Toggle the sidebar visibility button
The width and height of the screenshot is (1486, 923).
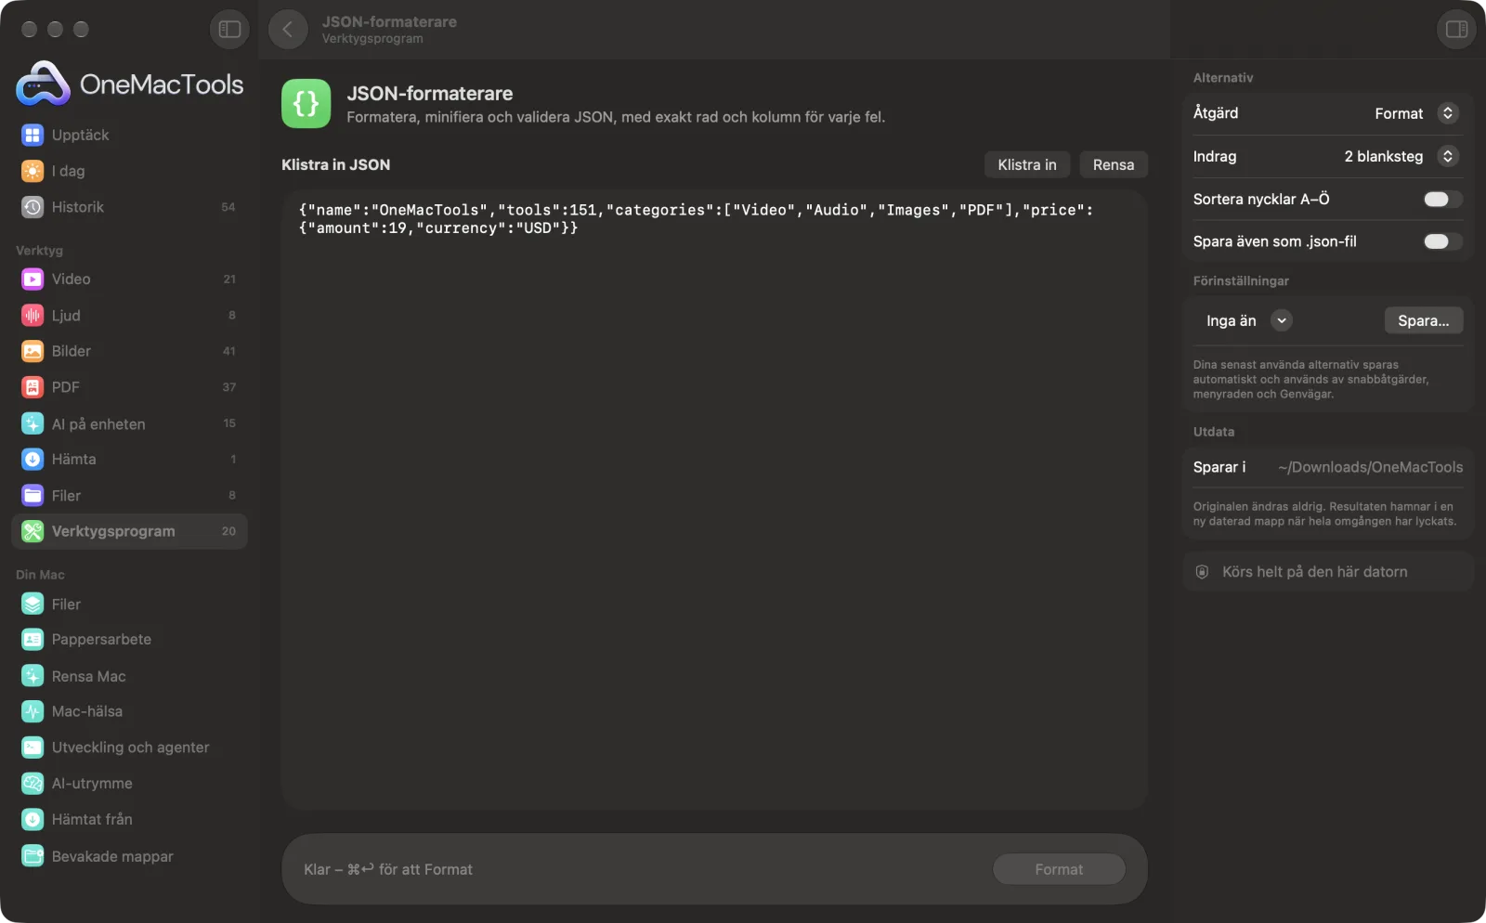(x=229, y=30)
